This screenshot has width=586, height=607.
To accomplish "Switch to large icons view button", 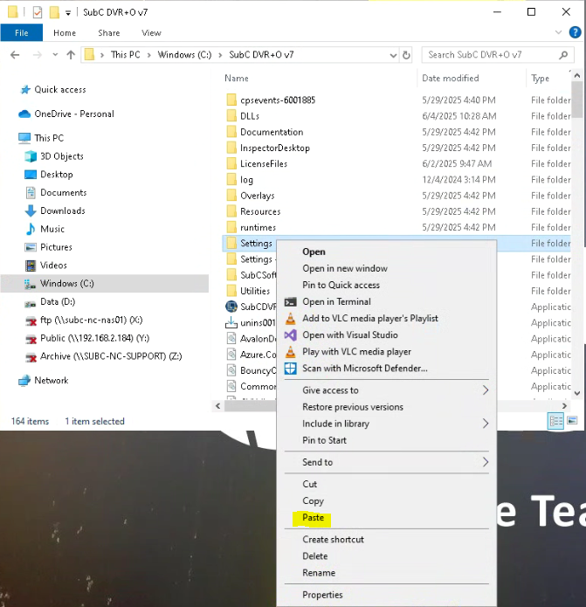I will tap(572, 421).
